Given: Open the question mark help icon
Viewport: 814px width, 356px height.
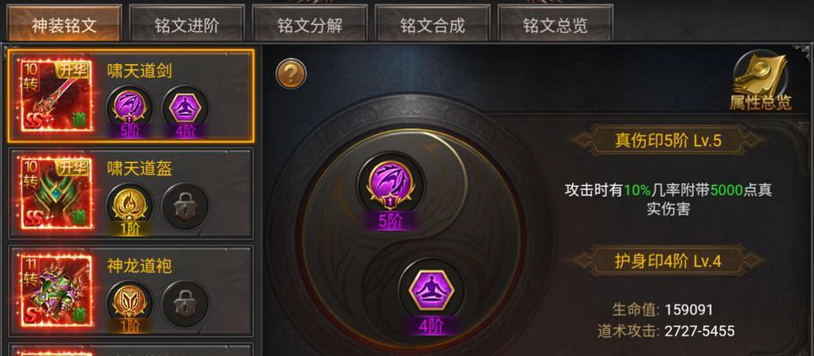Looking at the screenshot, I should (291, 74).
